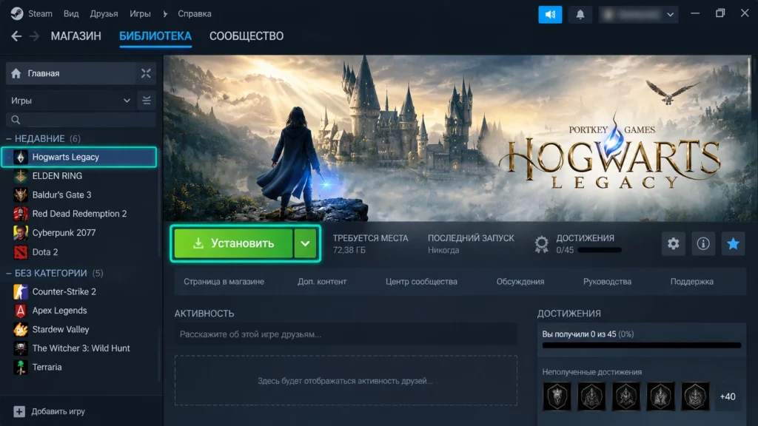
Task: Click the Steam logo icon in the menu bar
Action: click(x=17, y=13)
